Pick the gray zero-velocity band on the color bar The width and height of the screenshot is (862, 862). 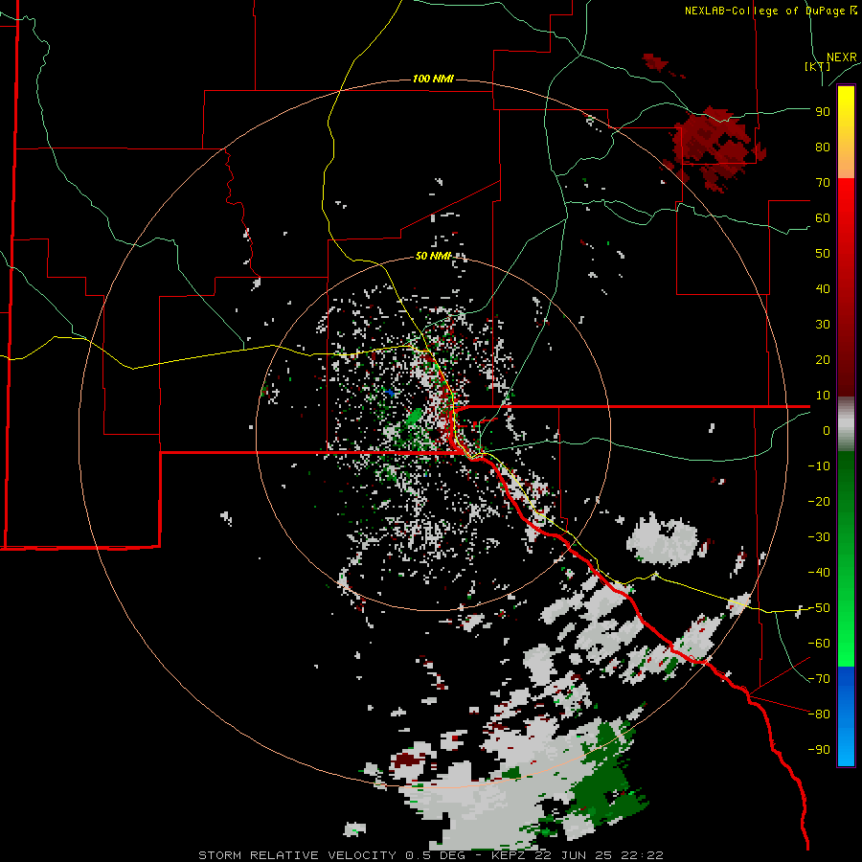[x=846, y=423]
